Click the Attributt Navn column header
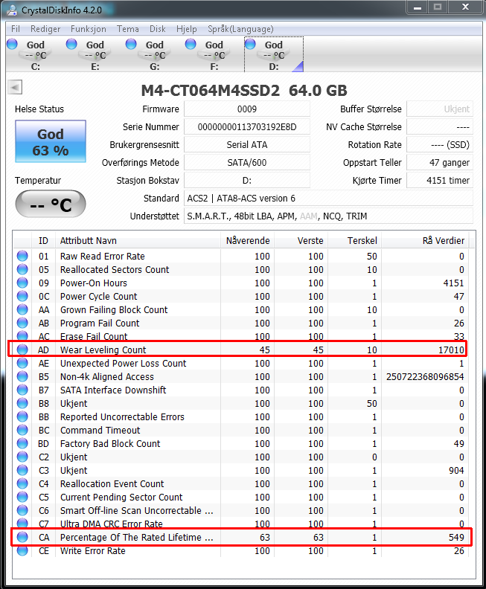The image size is (486, 589). point(138,240)
